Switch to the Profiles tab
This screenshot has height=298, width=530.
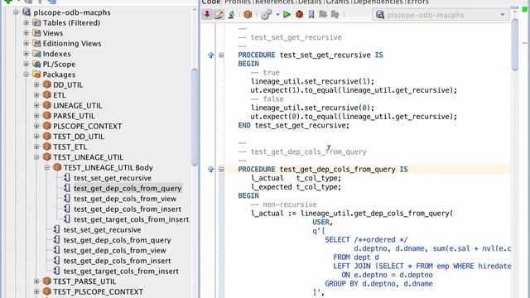[x=238, y=2]
